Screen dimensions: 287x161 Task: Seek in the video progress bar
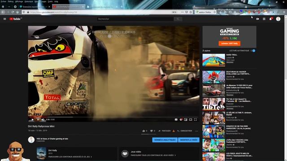click(x=113, y=117)
